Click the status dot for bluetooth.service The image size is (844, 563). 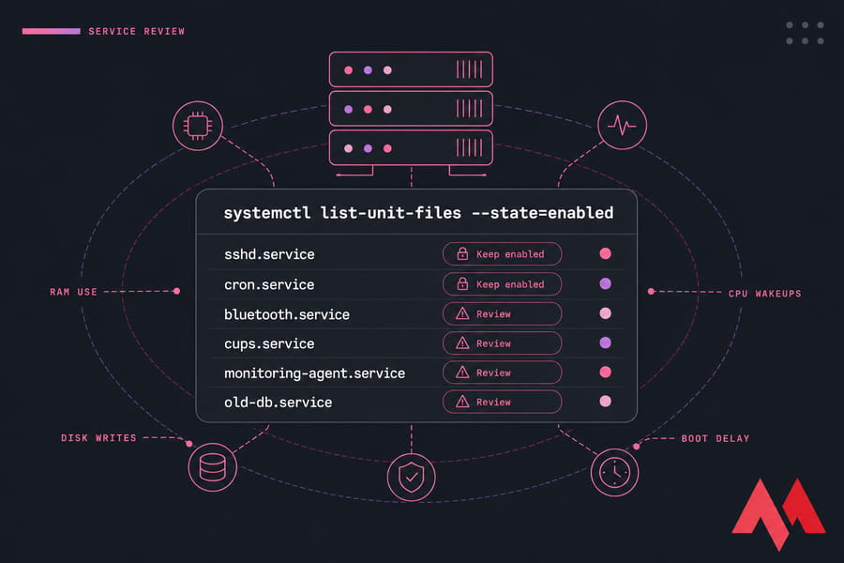(x=606, y=313)
